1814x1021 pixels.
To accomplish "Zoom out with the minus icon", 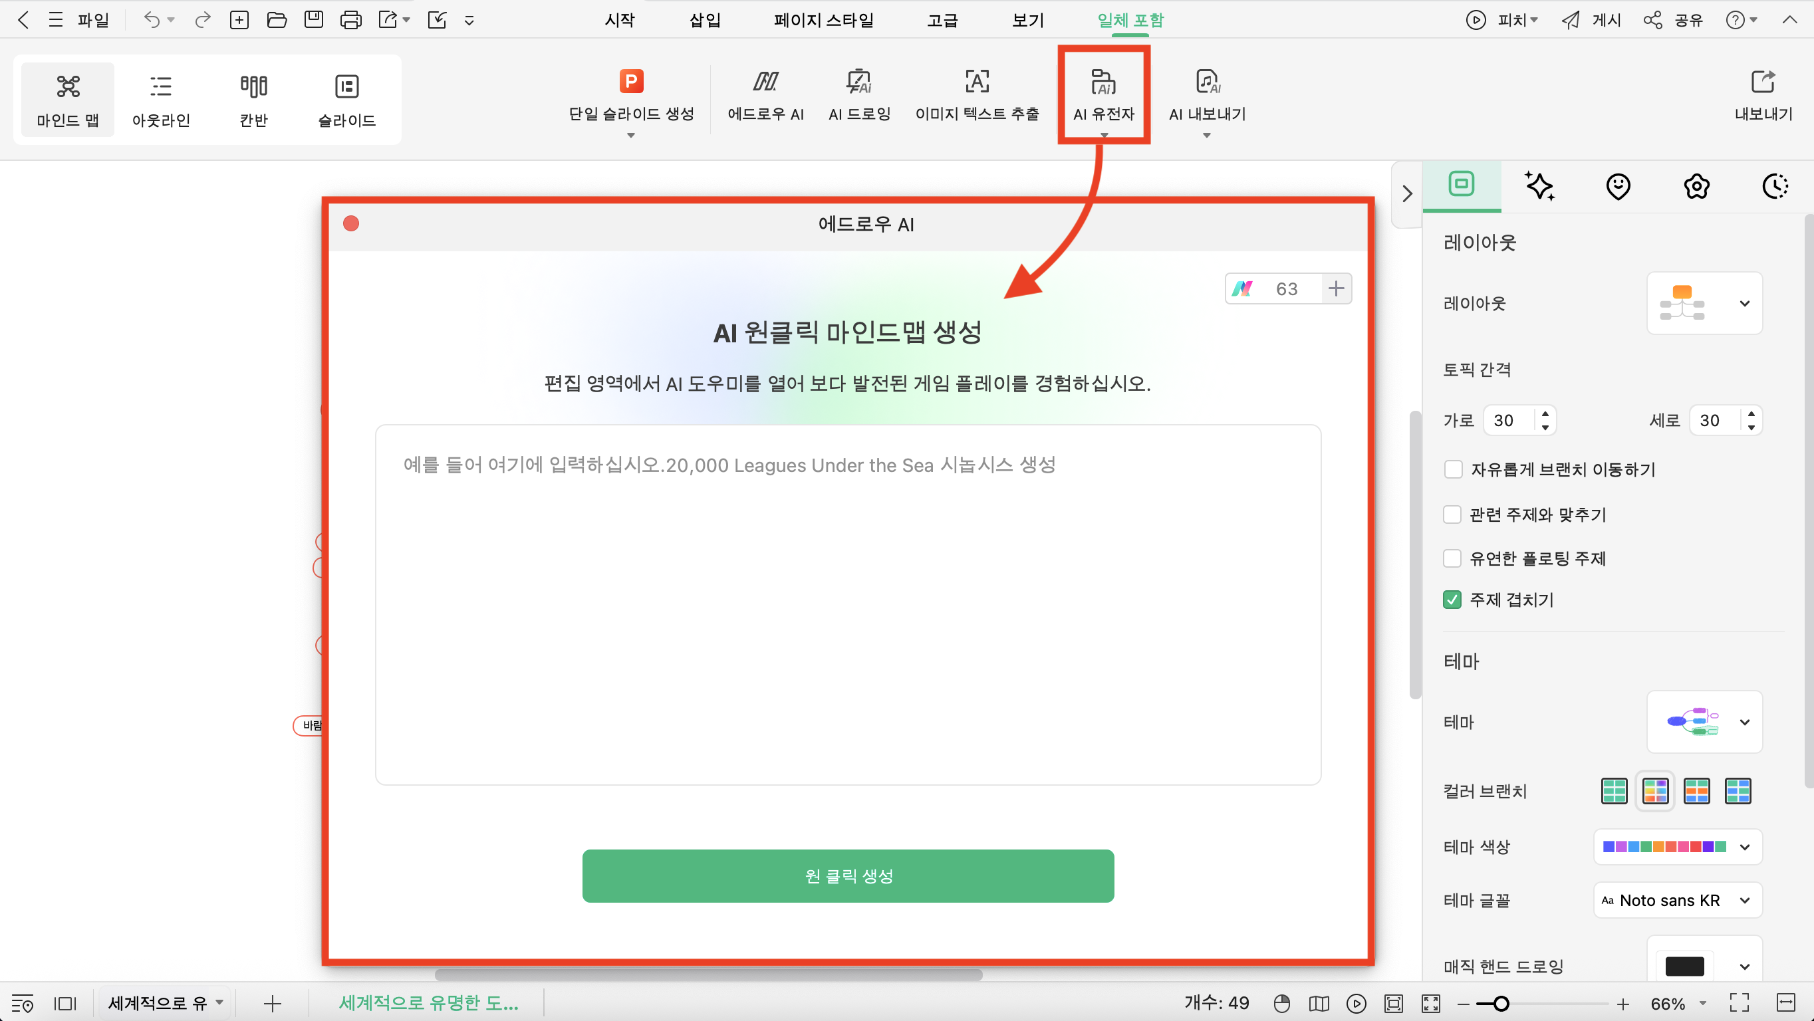I will [x=1463, y=1004].
